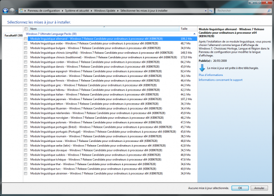The width and height of the screenshot is (274, 196).
Task: Select the Module linguistique tchèque row
Action: 110,160
